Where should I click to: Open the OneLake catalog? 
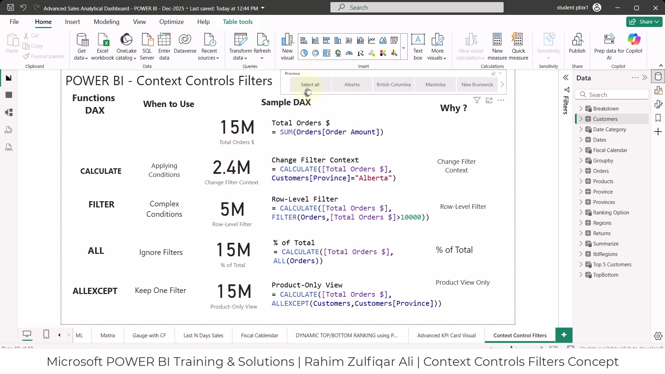[126, 47]
